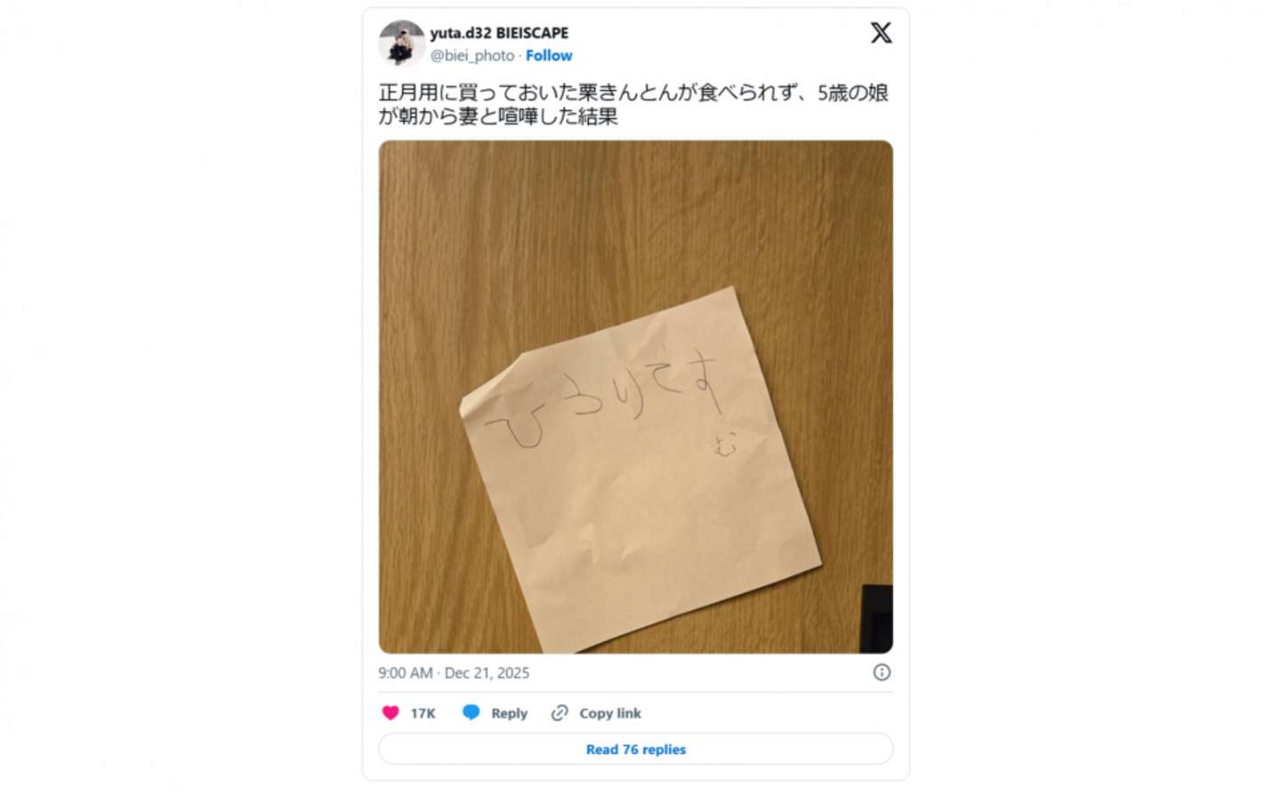
Task: Open the yuta.d32 BIEISCAPE display name
Action: [499, 33]
